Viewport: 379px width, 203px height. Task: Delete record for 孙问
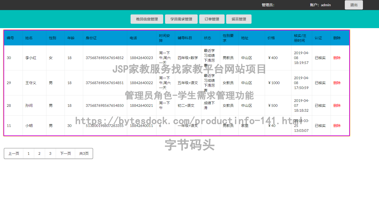(x=337, y=105)
